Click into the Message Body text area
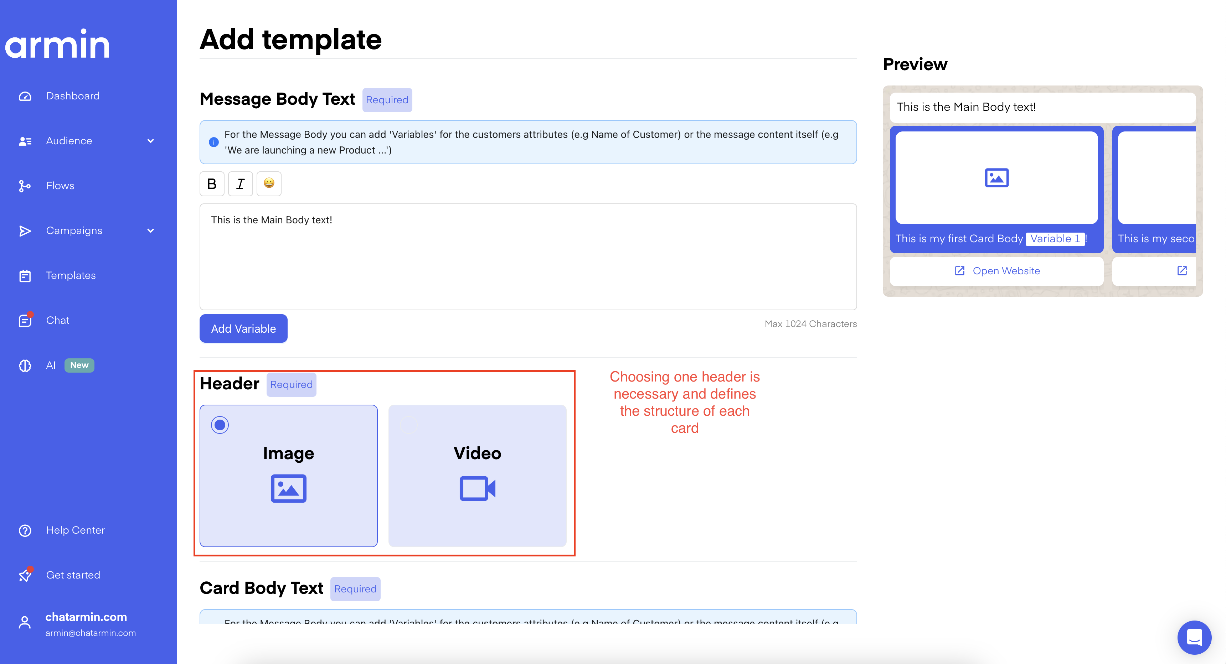 click(528, 257)
